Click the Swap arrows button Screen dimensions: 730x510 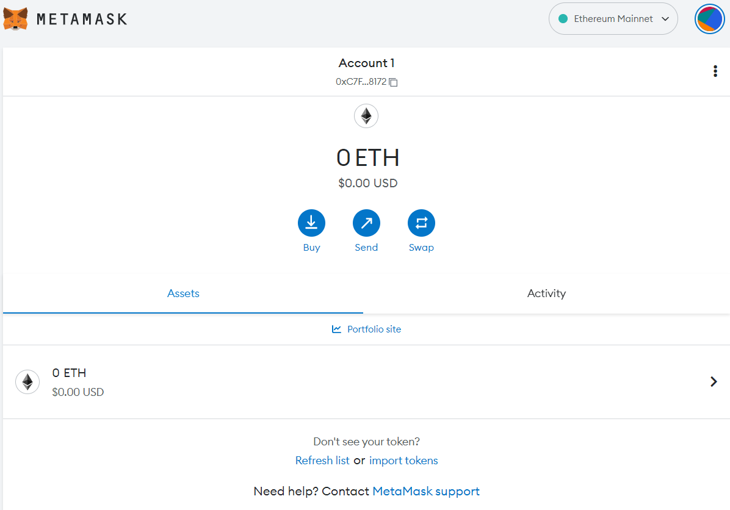(421, 223)
